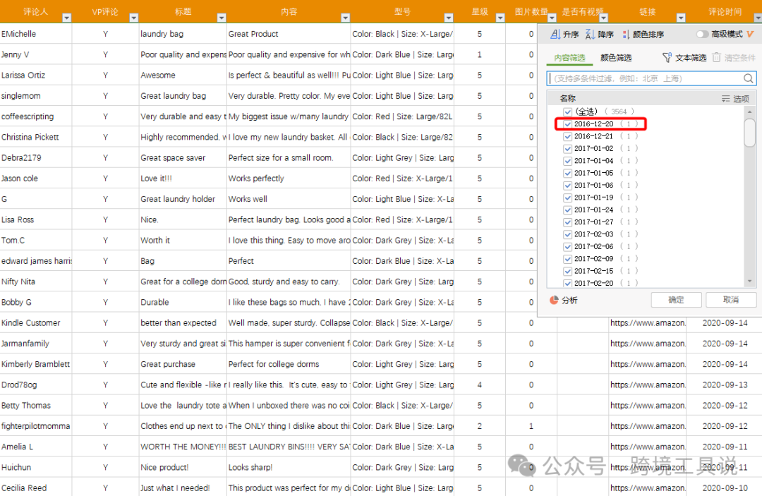Open 型号 column filter dropdown
This screenshot has width=762, height=496.
point(449,18)
